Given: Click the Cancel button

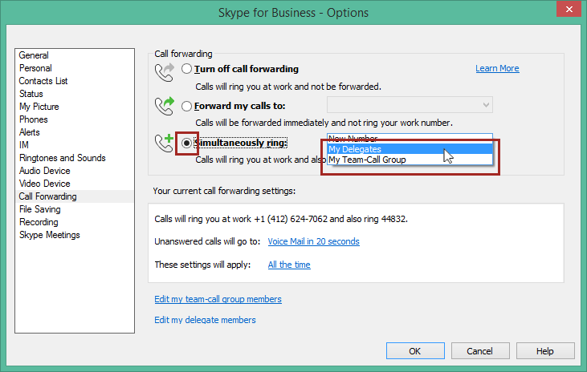Looking at the screenshot, I should [x=480, y=351].
